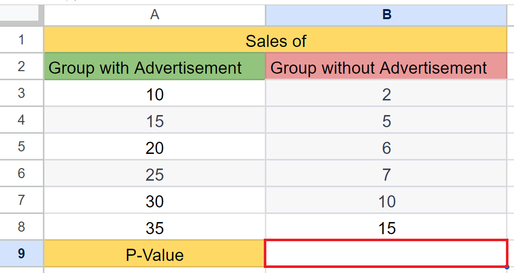Select row 1 header

22,40
